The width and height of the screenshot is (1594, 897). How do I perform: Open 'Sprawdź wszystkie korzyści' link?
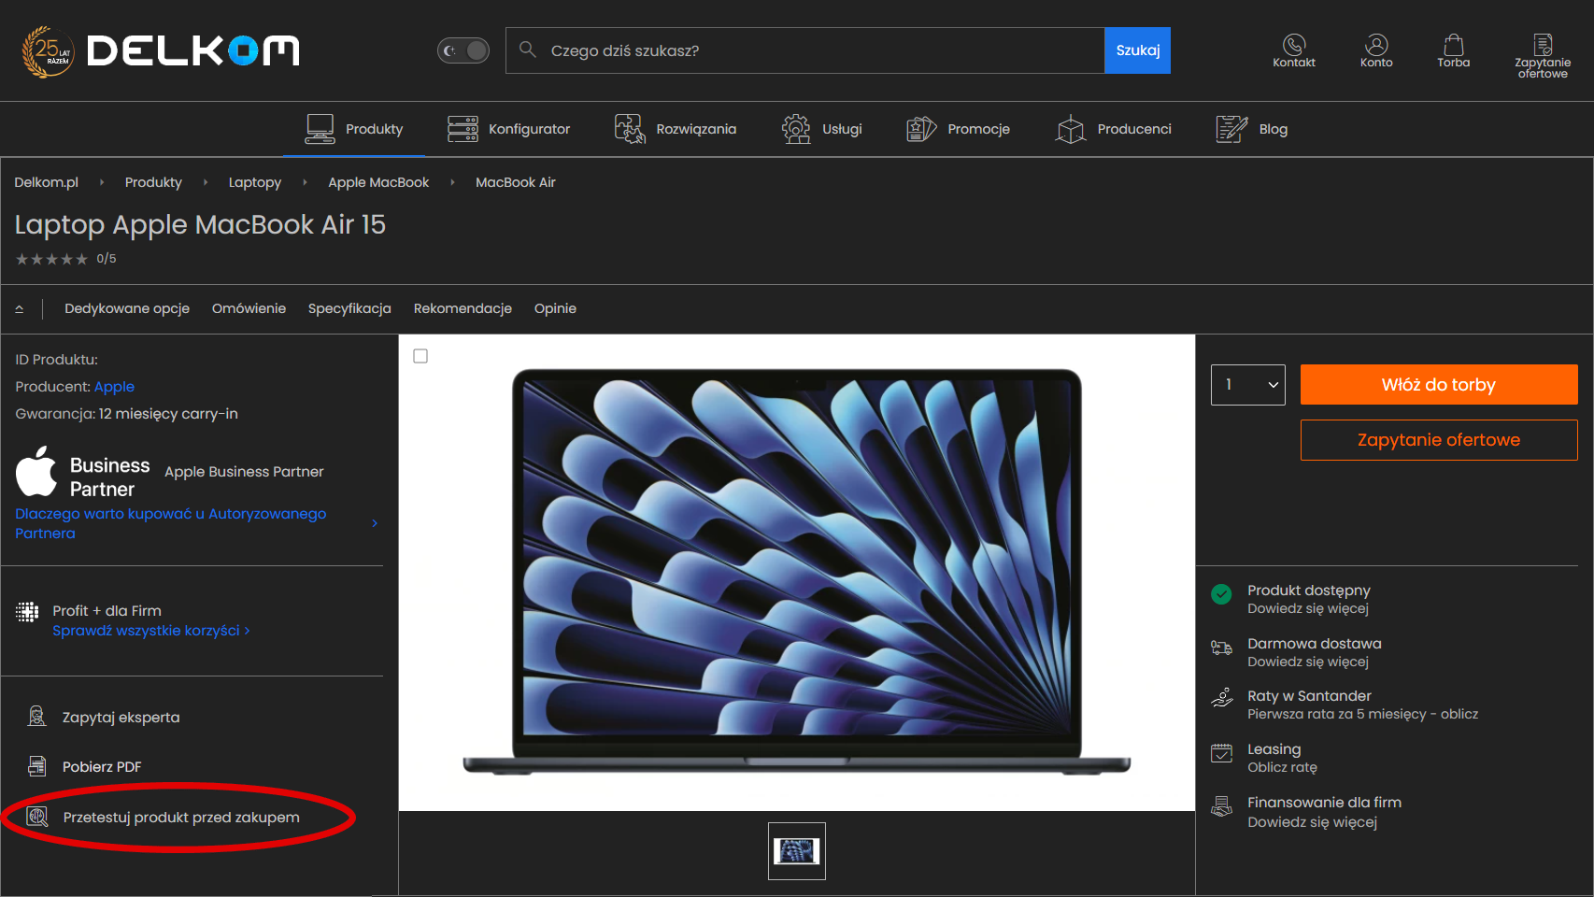[x=150, y=631]
